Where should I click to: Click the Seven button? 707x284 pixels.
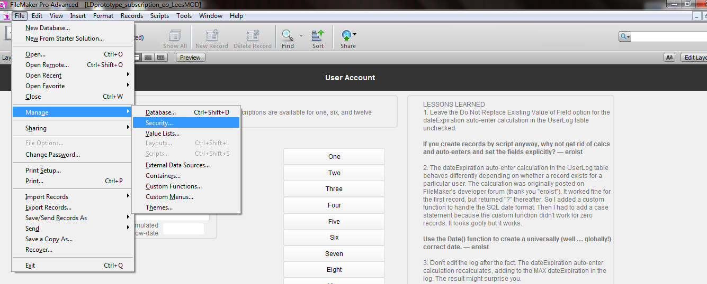coord(334,254)
